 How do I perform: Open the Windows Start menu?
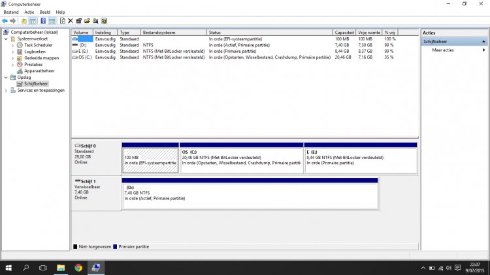8,267
